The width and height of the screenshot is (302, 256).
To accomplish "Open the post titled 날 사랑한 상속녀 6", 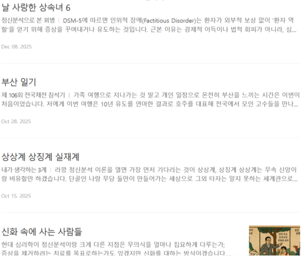I will (x=36, y=8).
